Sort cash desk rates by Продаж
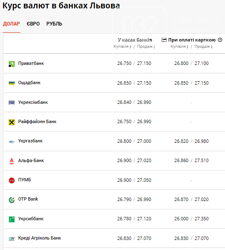 pyautogui.click(x=146, y=46)
